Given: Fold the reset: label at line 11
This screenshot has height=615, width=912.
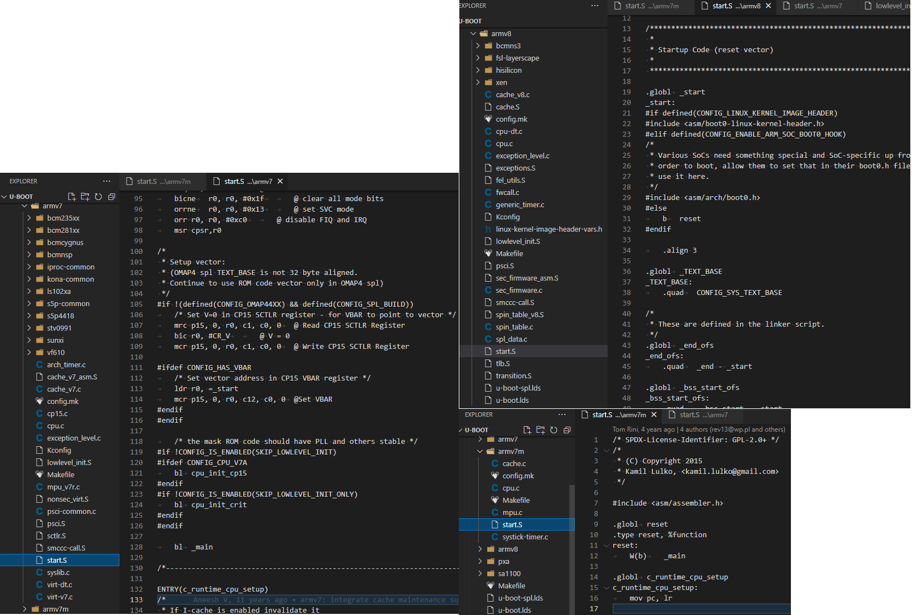Looking at the screenshot, I should 606,546.
